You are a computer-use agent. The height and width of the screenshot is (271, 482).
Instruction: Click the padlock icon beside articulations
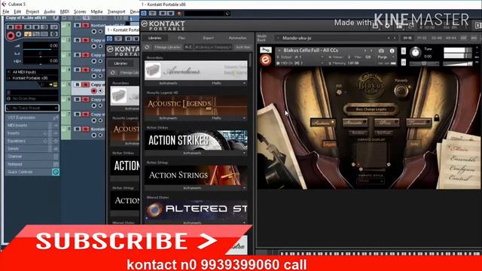[437, 117]
